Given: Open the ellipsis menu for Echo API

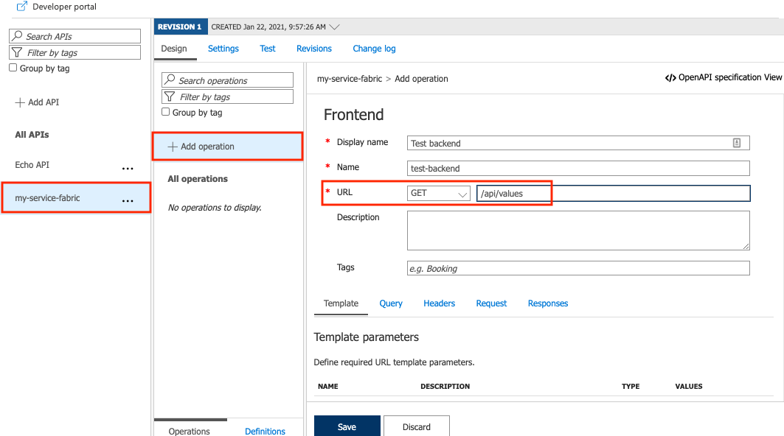Looking at the screenshot, I should (x=128, y=168).
